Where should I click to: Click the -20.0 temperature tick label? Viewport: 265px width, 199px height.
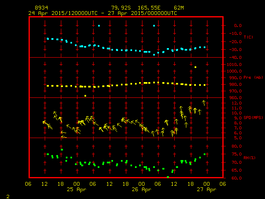coord(236,41)
